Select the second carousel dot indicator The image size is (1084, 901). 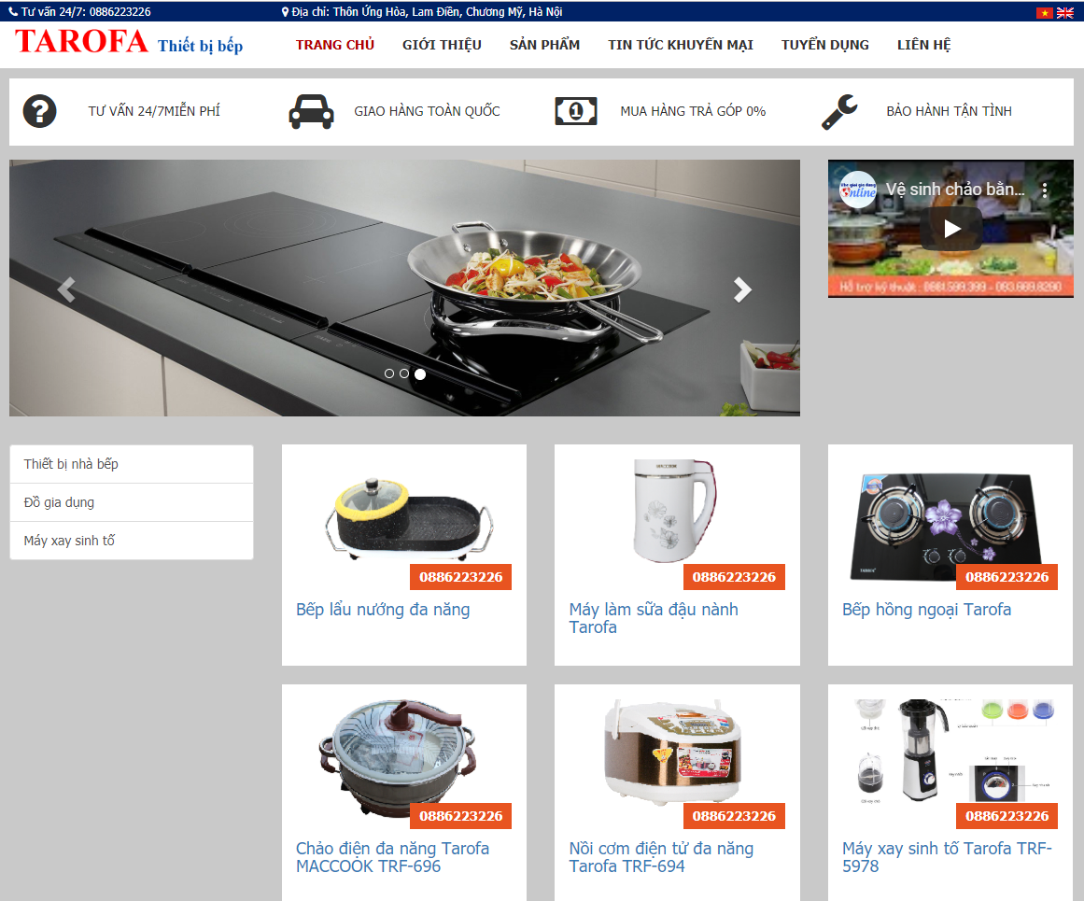tap(404, 373)
